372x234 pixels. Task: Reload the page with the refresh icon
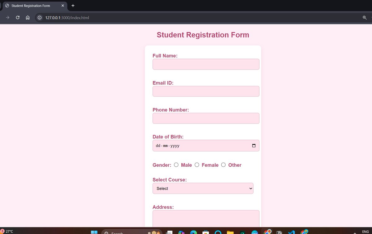click(x=18, y=18)
